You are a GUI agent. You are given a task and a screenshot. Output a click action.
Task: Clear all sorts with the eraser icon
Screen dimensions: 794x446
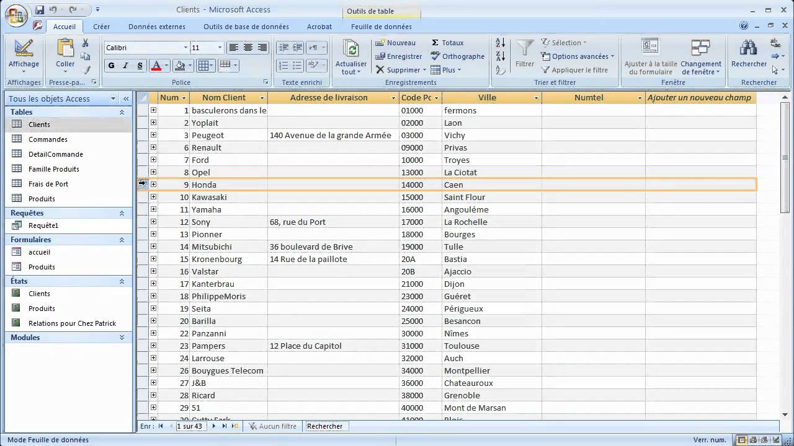click(501, 70)
